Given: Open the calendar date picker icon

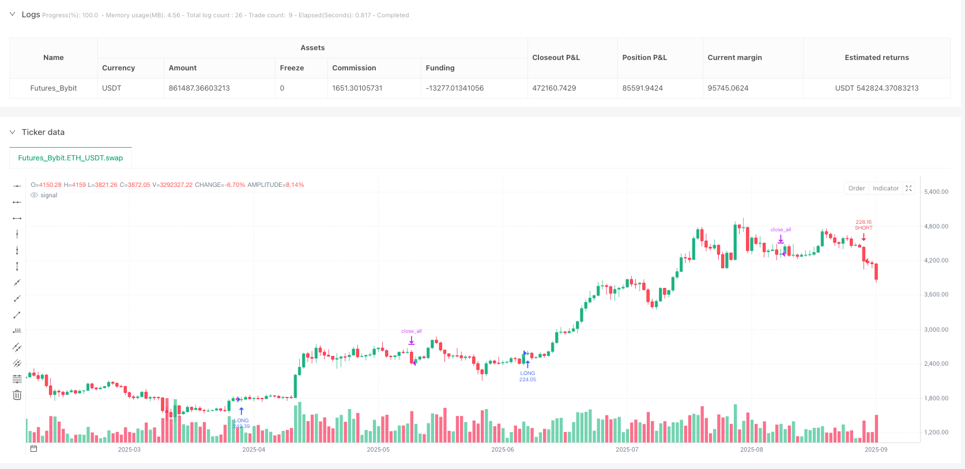Looking at the screenshot, I should (x=33, y=449).
